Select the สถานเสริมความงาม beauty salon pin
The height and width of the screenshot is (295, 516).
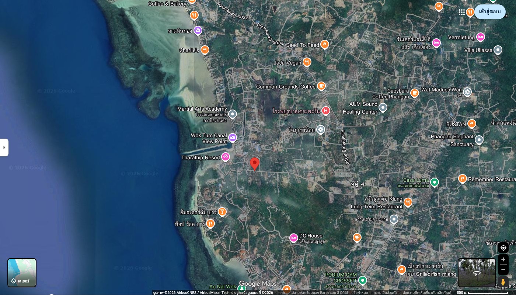[394, 219]
